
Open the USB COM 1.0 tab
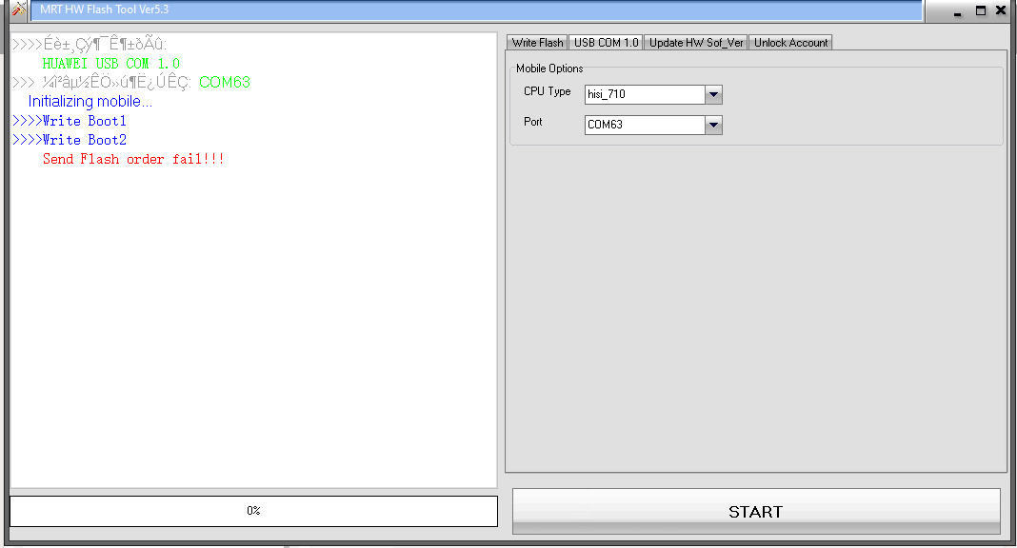[606, 43]
